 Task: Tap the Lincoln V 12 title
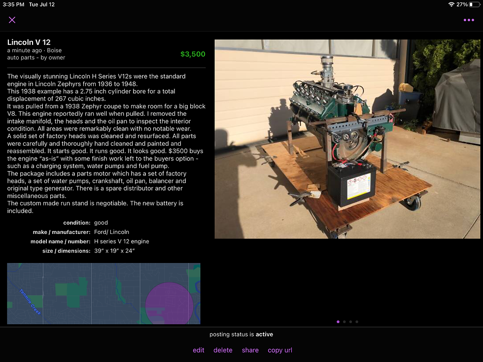[29, 42]
